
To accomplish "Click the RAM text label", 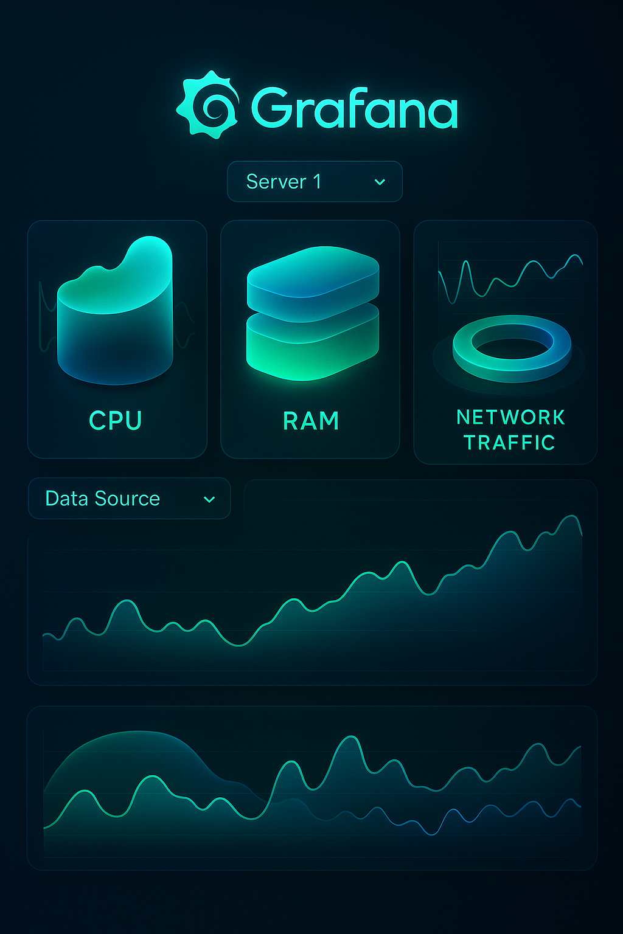I will 311,421.
